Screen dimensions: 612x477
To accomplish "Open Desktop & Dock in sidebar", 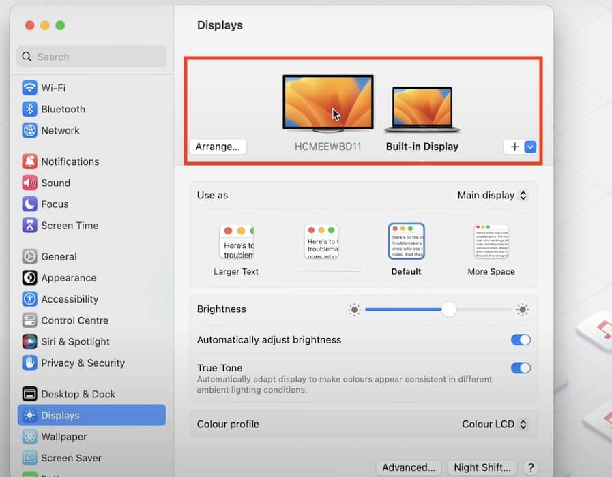I will pos(78,394).
